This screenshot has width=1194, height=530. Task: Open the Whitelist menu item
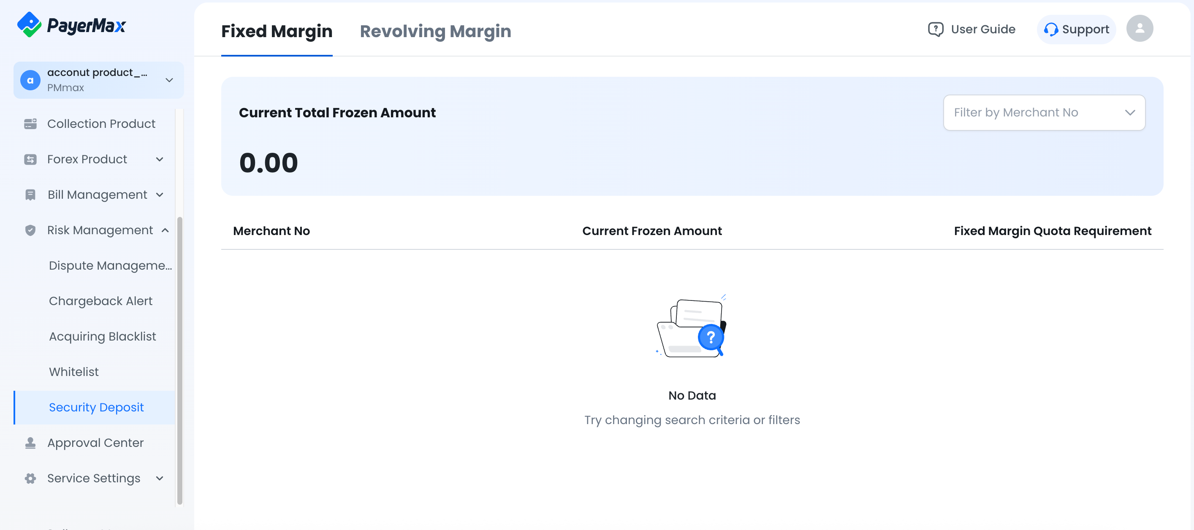coord(74,372)
